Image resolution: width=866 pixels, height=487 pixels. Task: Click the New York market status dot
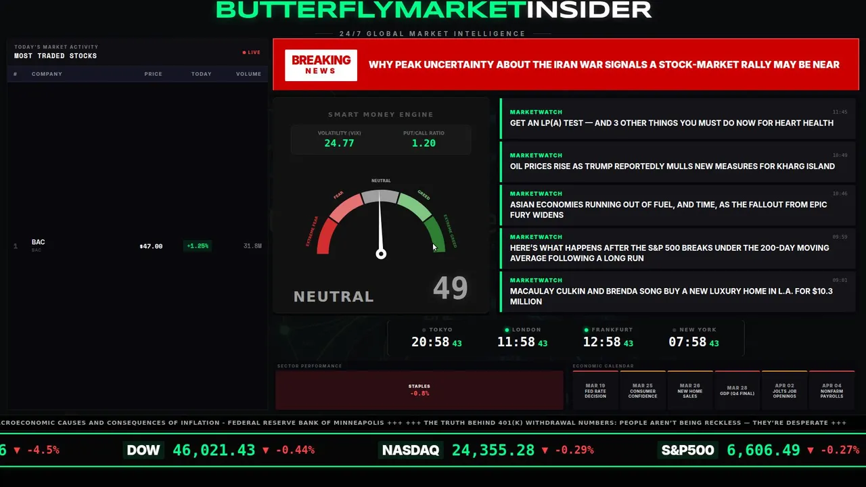[x=675, y=330]
